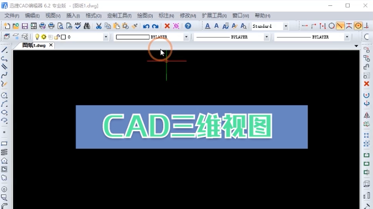The width and height of the screenshot is (373, 209).
Task: Select the circle drawing tool
Action: click(4, 95)
